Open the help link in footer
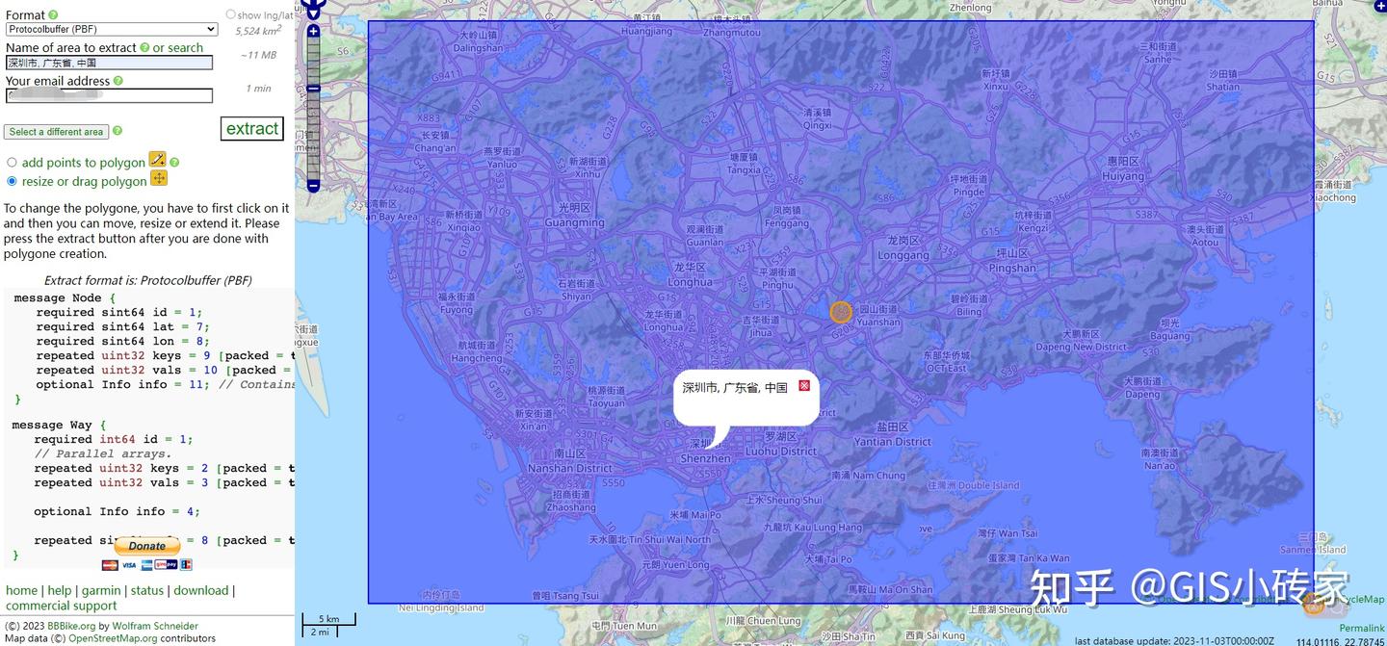Image resolution: width=1387 pixels, height=646 pixels. tap(60, 590)
